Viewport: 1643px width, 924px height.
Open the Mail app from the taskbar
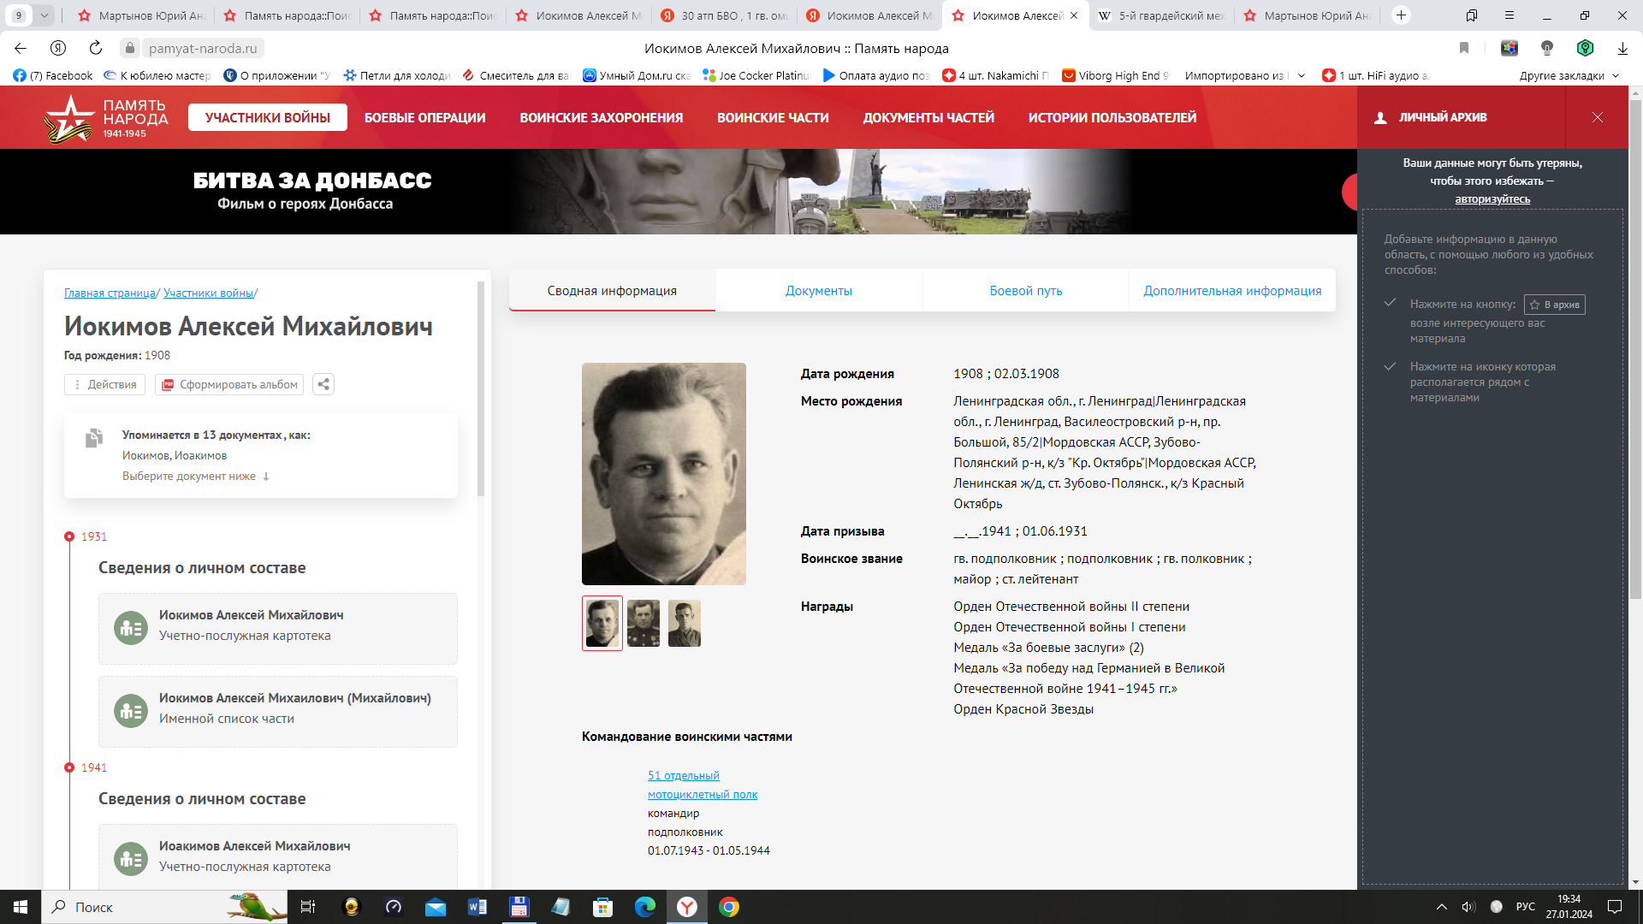(x=436, y=907)
